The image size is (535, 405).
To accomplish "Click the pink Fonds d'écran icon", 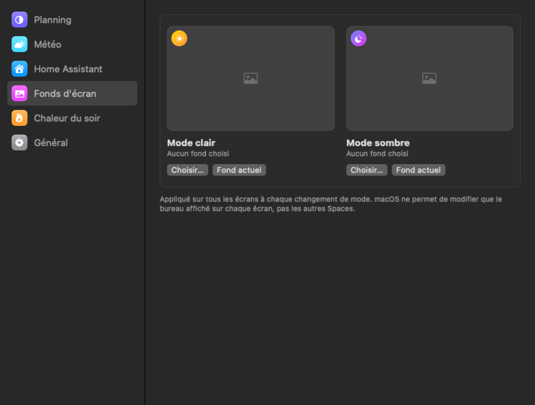I will [20, 93].
